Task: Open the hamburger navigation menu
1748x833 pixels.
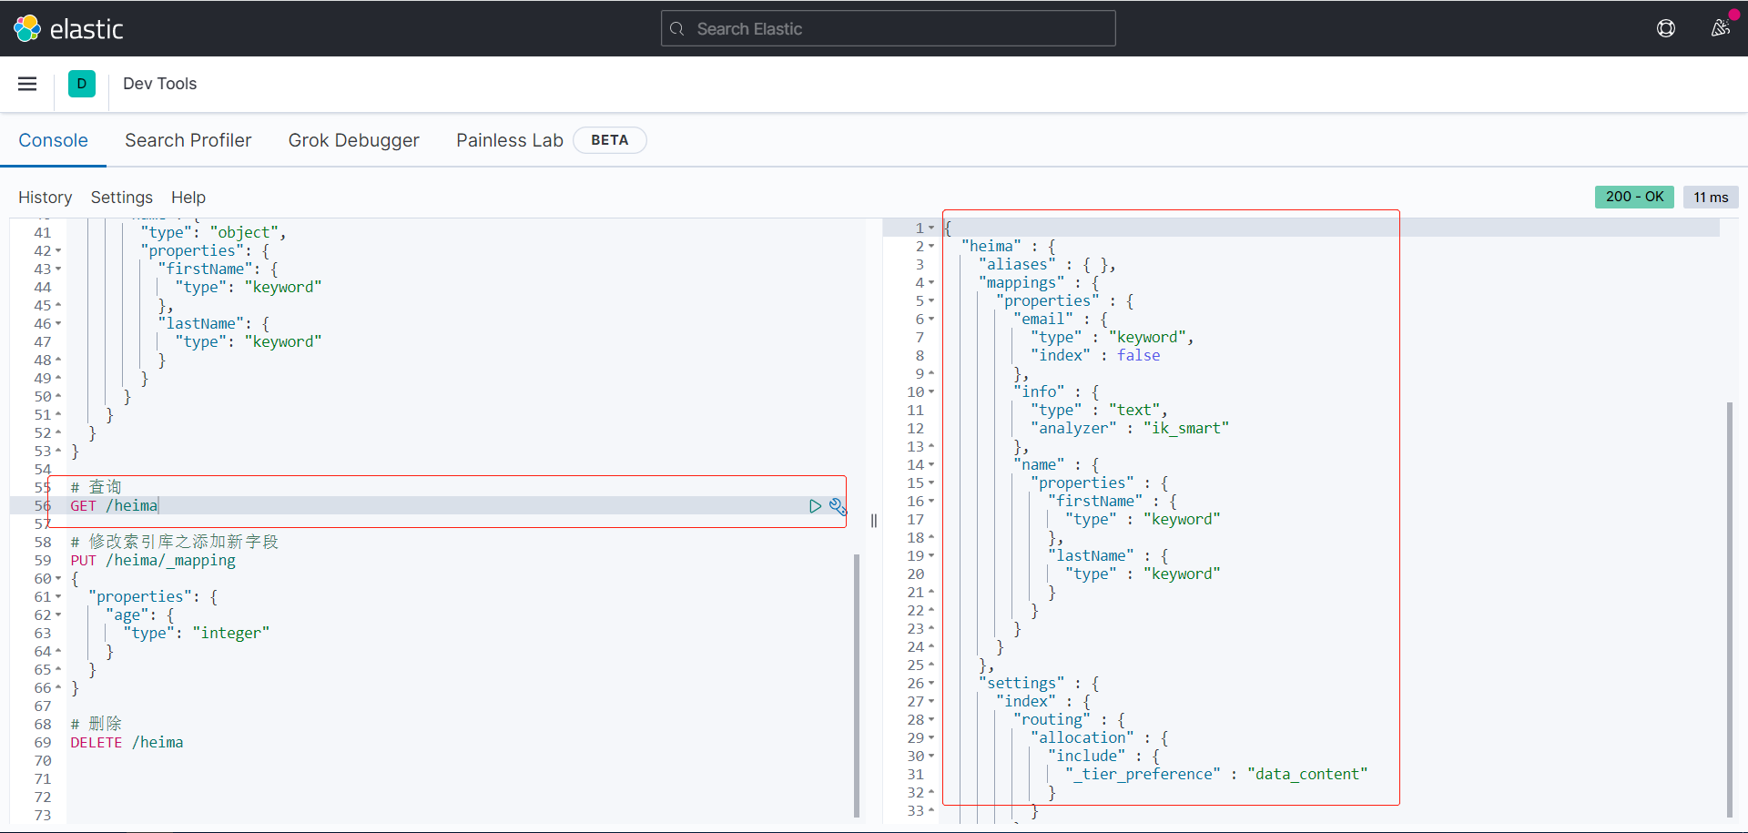Action: (x=27, y=84)
